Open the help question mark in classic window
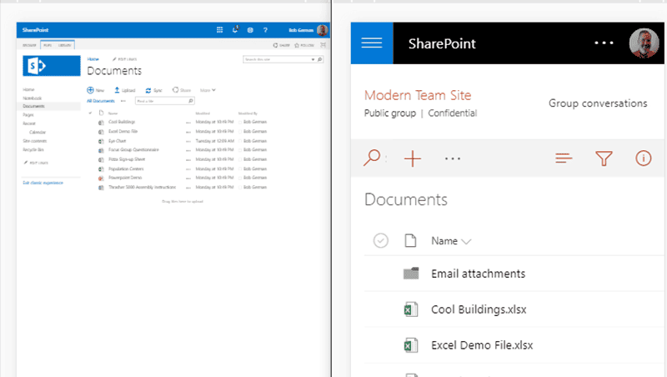The image size is (667, 377). tap(265, 30)
